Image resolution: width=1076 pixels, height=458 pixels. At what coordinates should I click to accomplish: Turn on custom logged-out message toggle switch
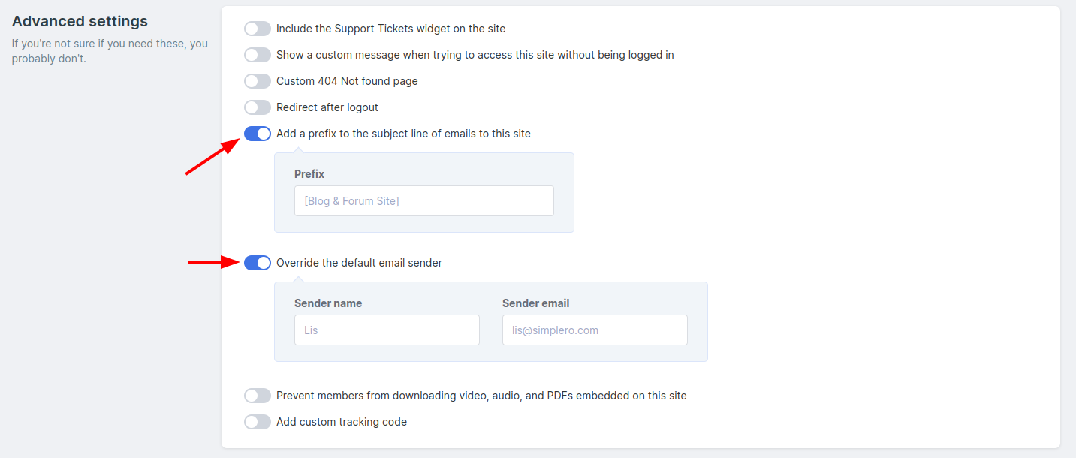258,55
